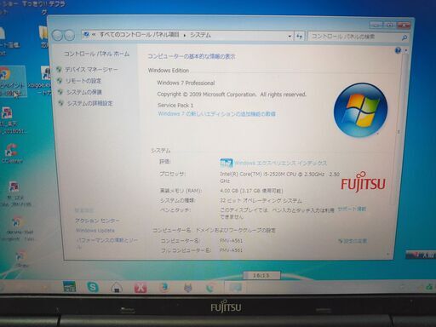
Task: Click the gray cat-face taskbar icon
Action: coord(188,288)
